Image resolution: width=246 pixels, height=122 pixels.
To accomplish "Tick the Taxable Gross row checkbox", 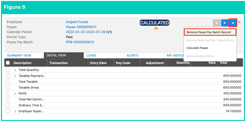I will point(8,87).
